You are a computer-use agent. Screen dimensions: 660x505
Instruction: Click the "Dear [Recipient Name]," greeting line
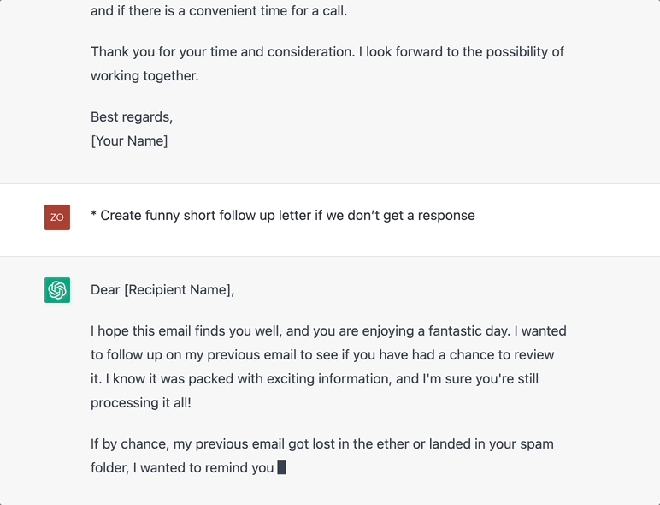tap(162, 290)
